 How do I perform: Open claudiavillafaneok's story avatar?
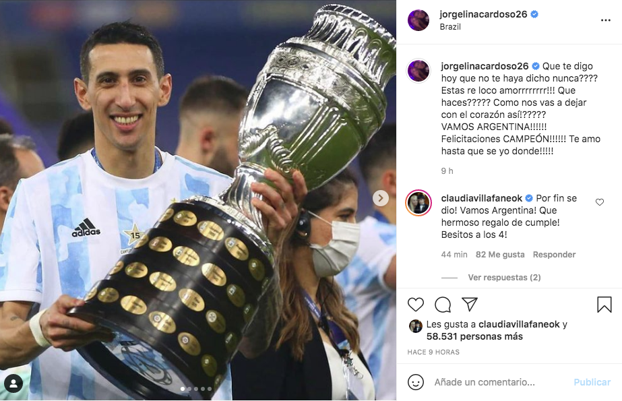pos(418,203)
